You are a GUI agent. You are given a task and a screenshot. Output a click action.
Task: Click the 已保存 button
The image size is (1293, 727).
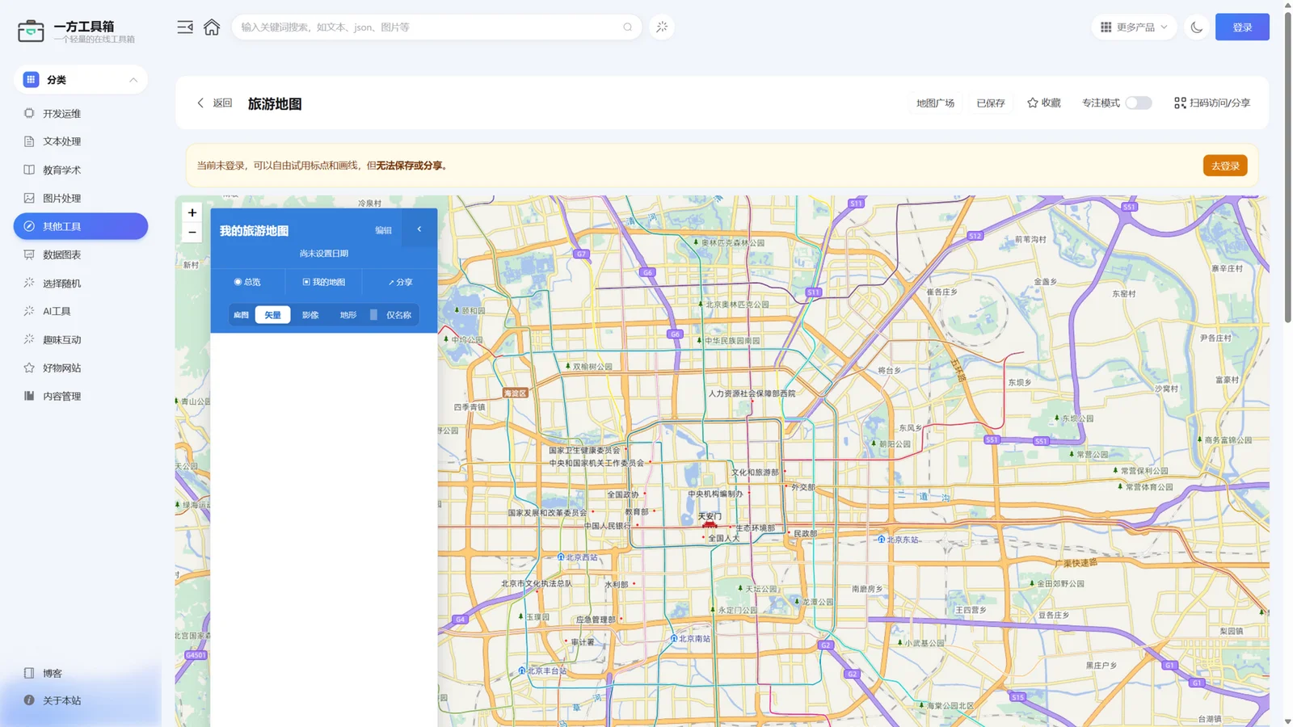coord(990,103)
